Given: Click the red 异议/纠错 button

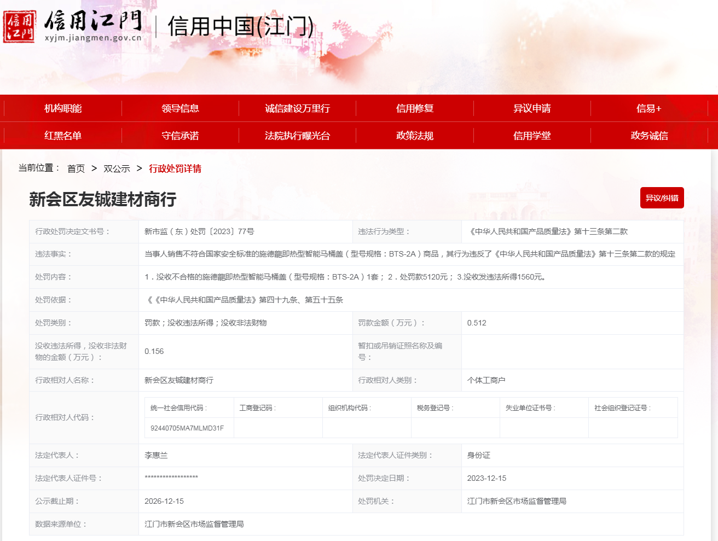Looking at the screenshot, I should pos(662,198).
